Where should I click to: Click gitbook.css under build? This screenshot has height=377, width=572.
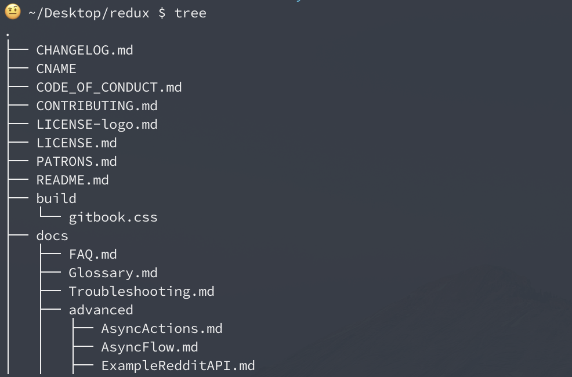(113, 217)
